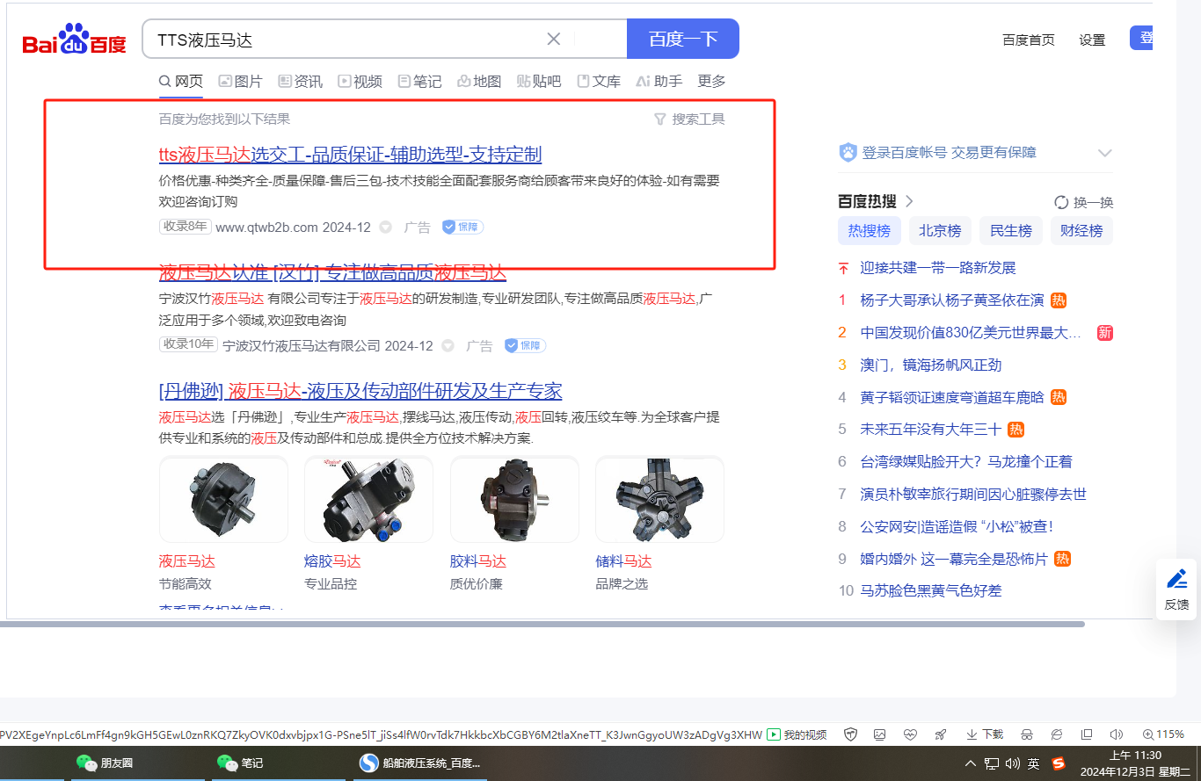
Task: Open 搜索工具 search filter tools
Action: point(689,119)
